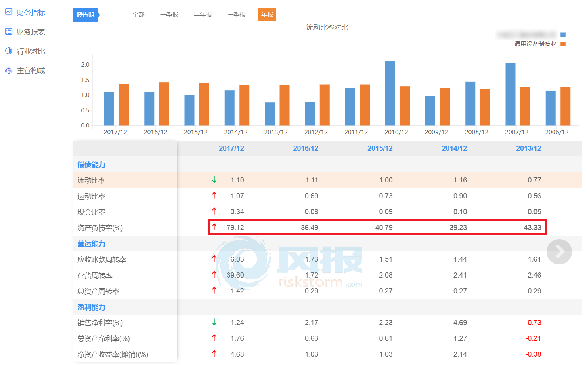Toggle the orange 通用设备制造业 legend swatch
This screenshot has width=587, height=365.
(563, 44)
